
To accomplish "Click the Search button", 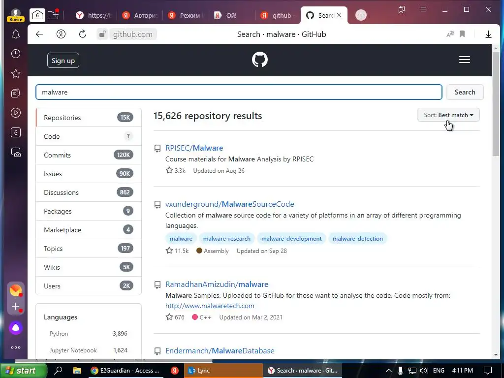I will point(465,92).
